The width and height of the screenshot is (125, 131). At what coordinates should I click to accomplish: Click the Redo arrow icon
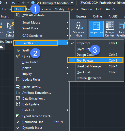click(23, 3)
